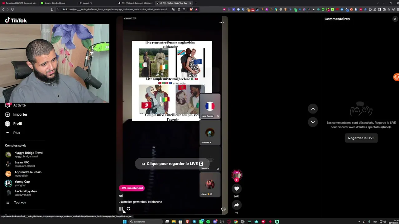
Task: Open a new browser tab
Action: point(196,3)
